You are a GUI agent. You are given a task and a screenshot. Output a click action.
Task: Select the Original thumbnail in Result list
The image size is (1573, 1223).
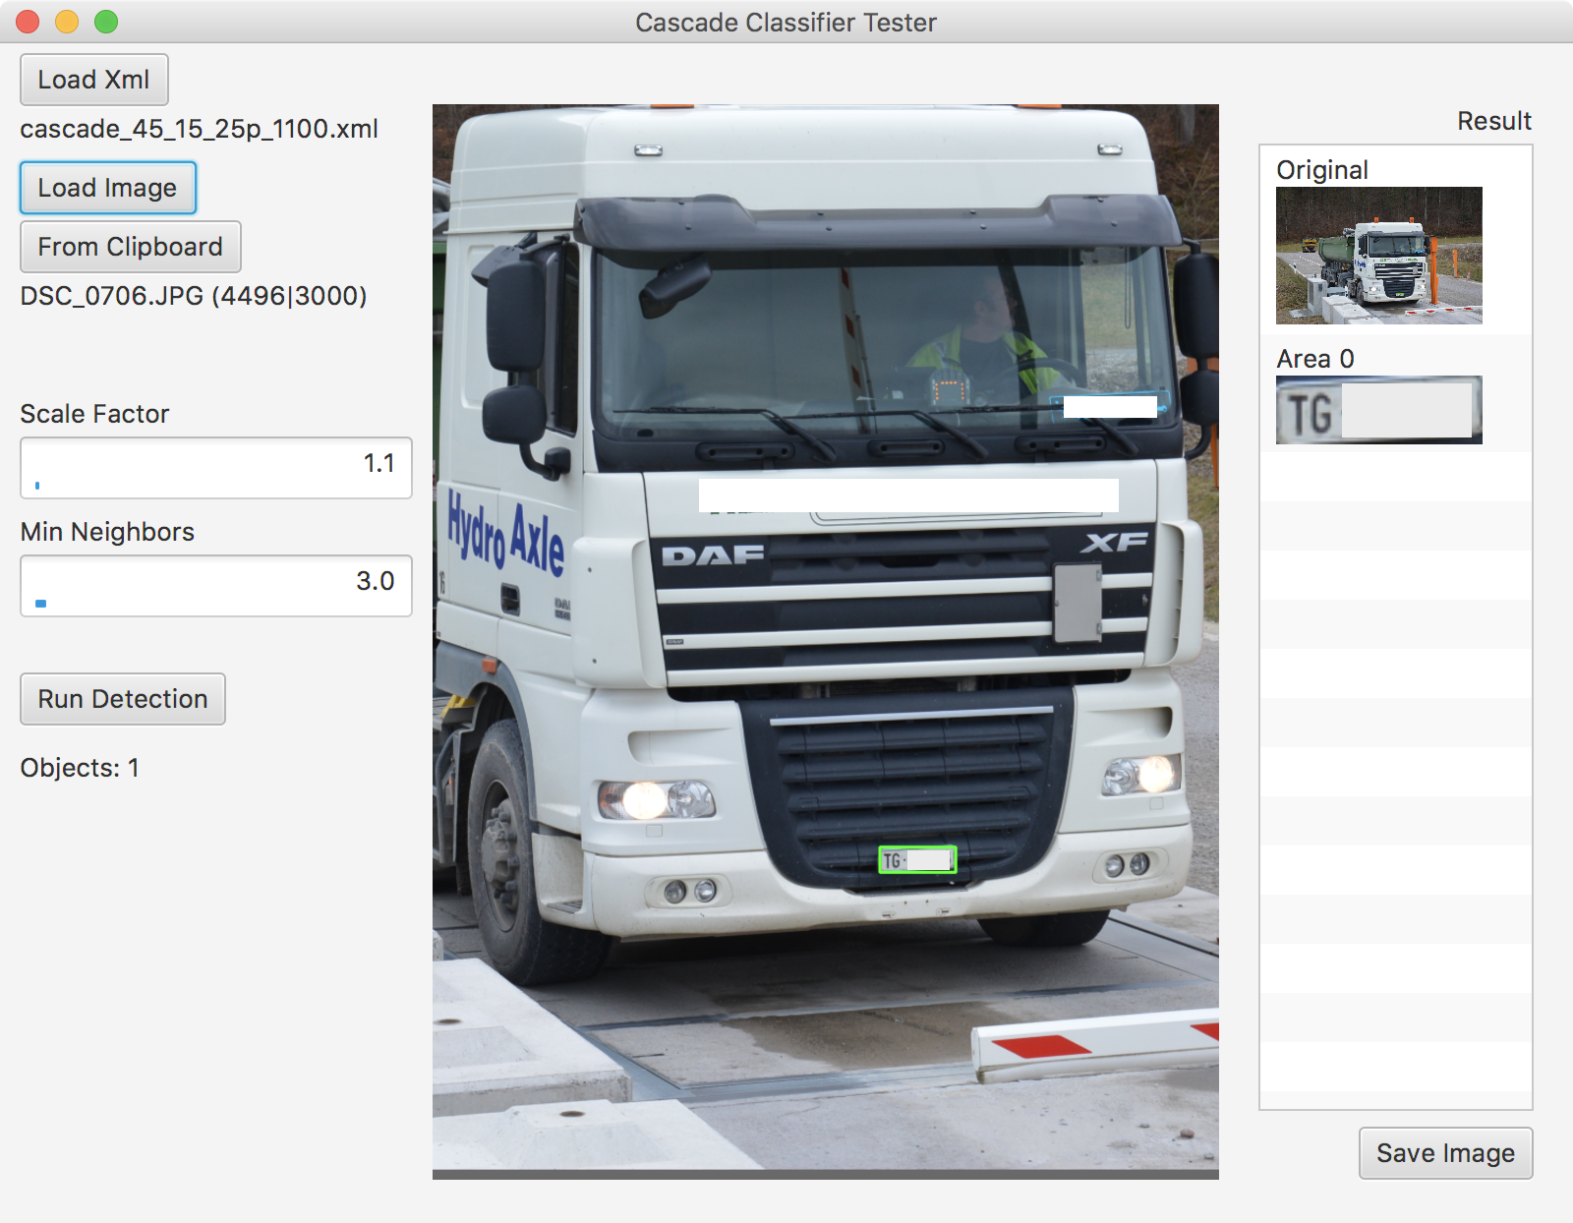point(1379,256)
